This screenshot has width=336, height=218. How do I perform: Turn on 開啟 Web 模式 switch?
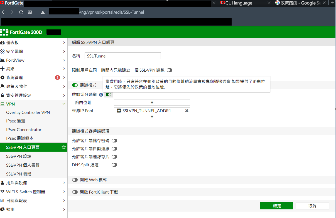(75, 180)
